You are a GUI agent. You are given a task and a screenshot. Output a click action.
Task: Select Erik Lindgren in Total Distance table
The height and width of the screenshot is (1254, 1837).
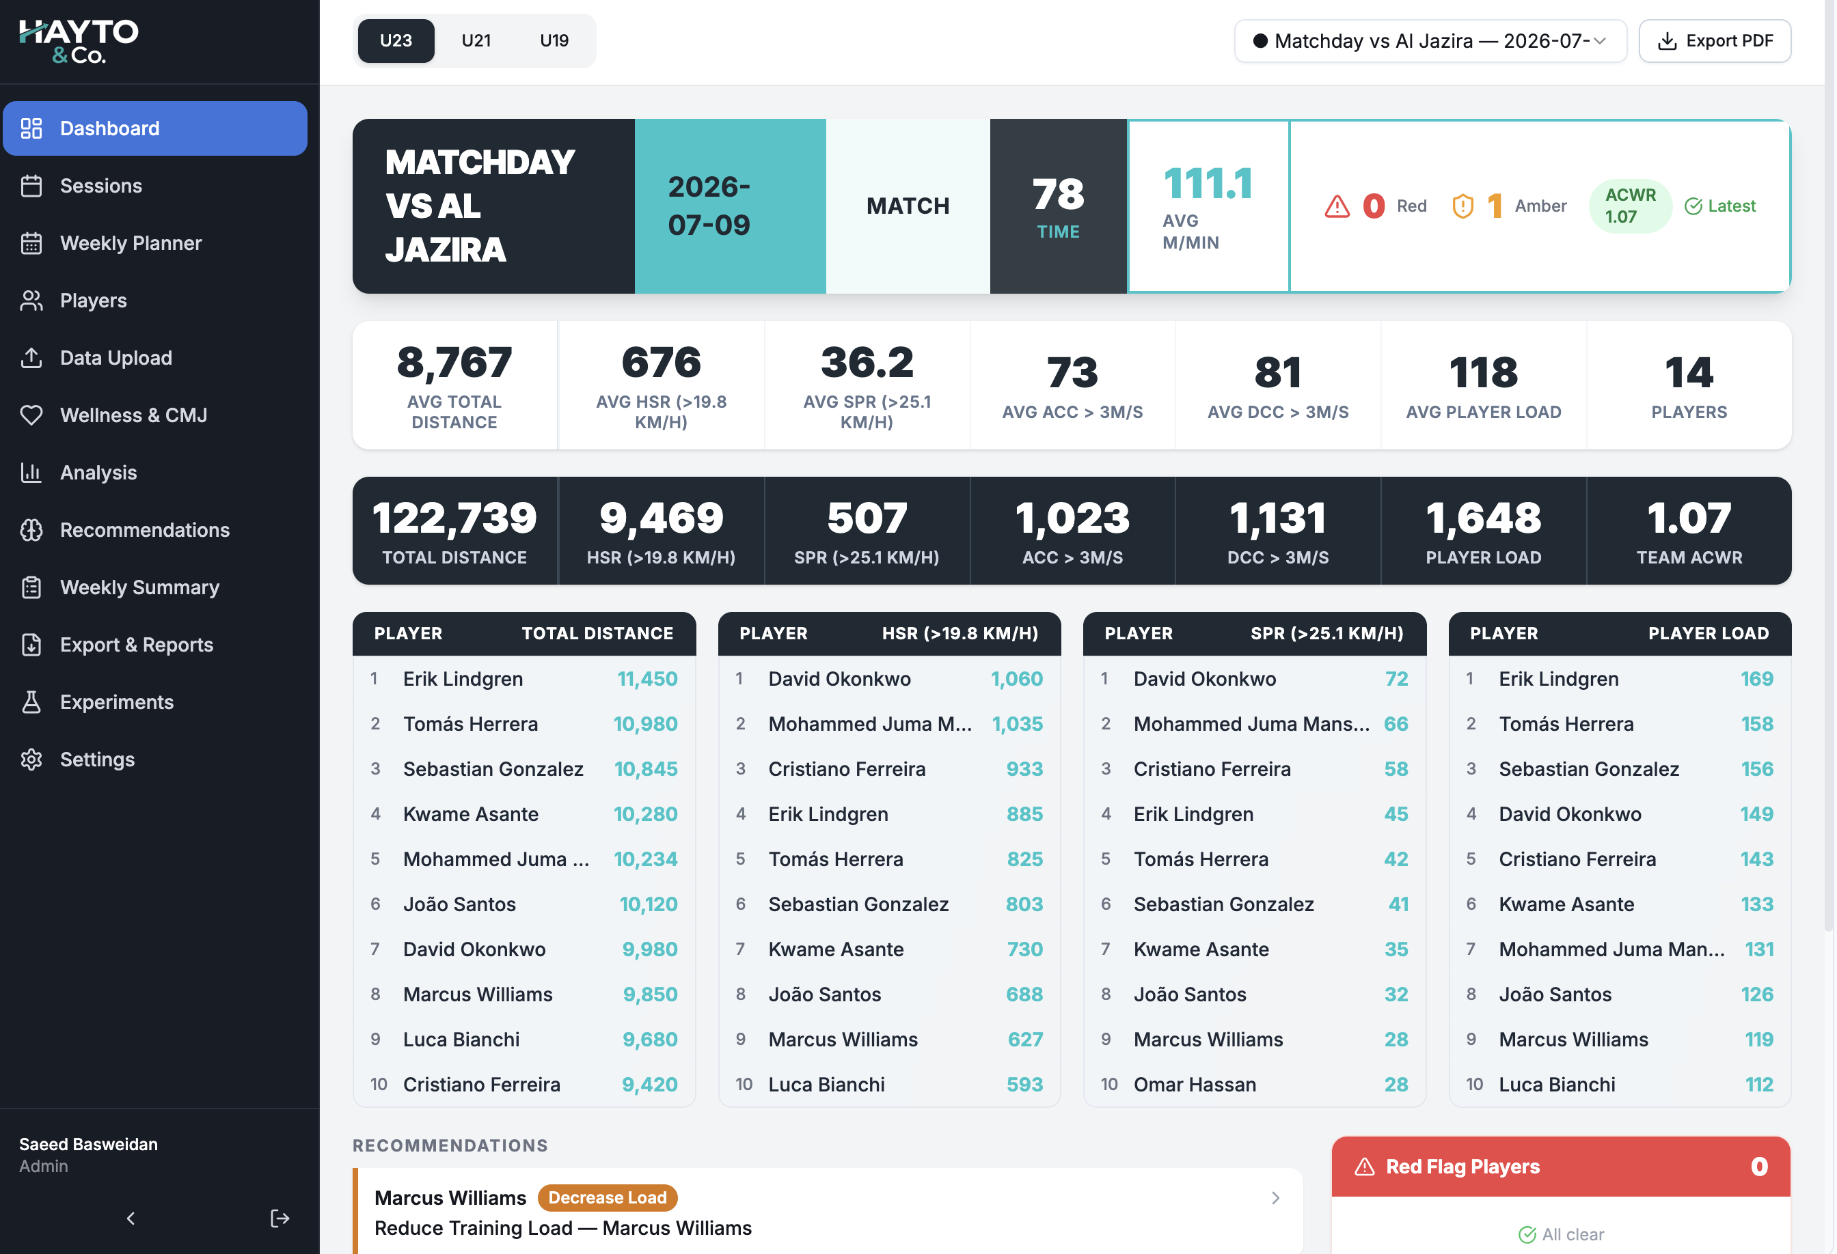click(524, 679)
